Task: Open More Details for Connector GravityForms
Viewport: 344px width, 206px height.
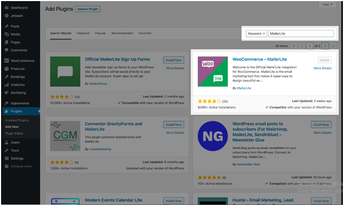Action: 175,133
